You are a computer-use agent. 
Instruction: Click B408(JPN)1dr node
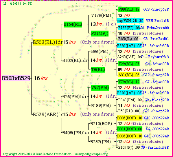(x=76, y=133)
